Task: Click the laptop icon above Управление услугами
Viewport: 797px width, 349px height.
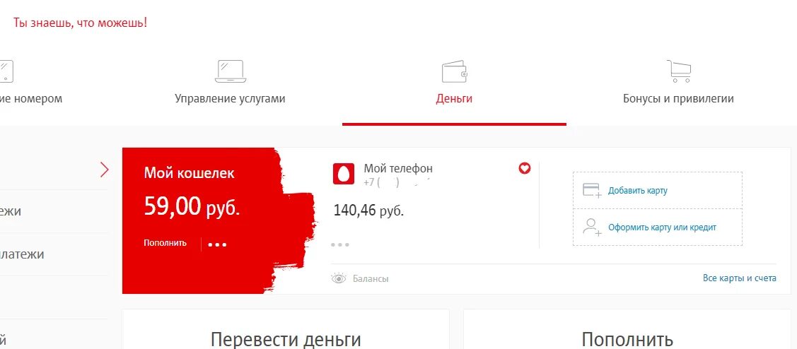Action: pos(231,71)
